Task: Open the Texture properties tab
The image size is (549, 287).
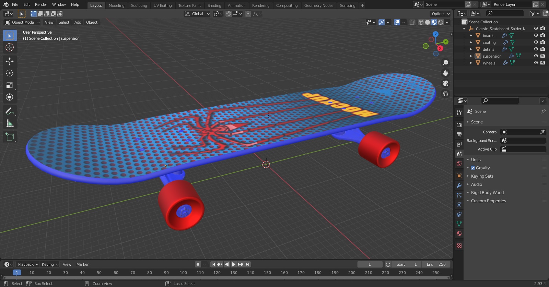Action: [x=459, y=246]
